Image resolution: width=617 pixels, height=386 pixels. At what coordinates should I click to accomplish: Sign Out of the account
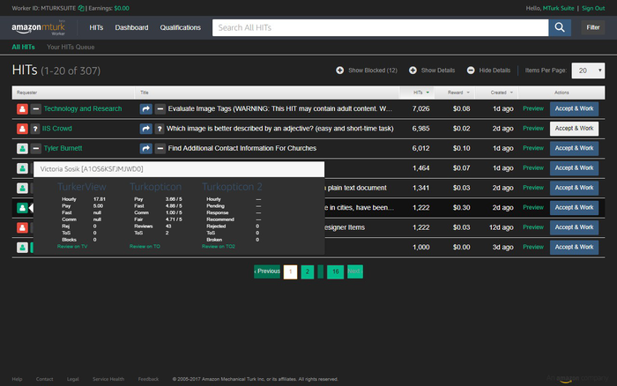tap(593, 8)
